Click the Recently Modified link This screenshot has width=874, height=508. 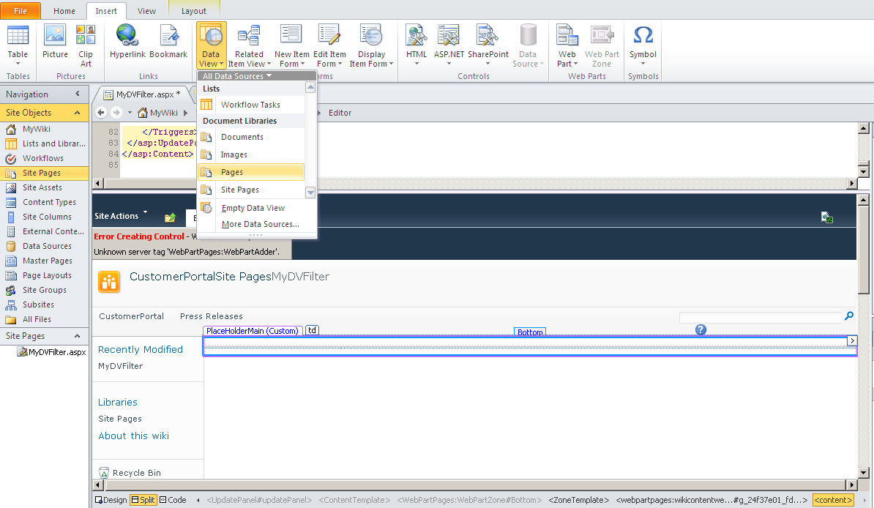[x=141, y=349]
